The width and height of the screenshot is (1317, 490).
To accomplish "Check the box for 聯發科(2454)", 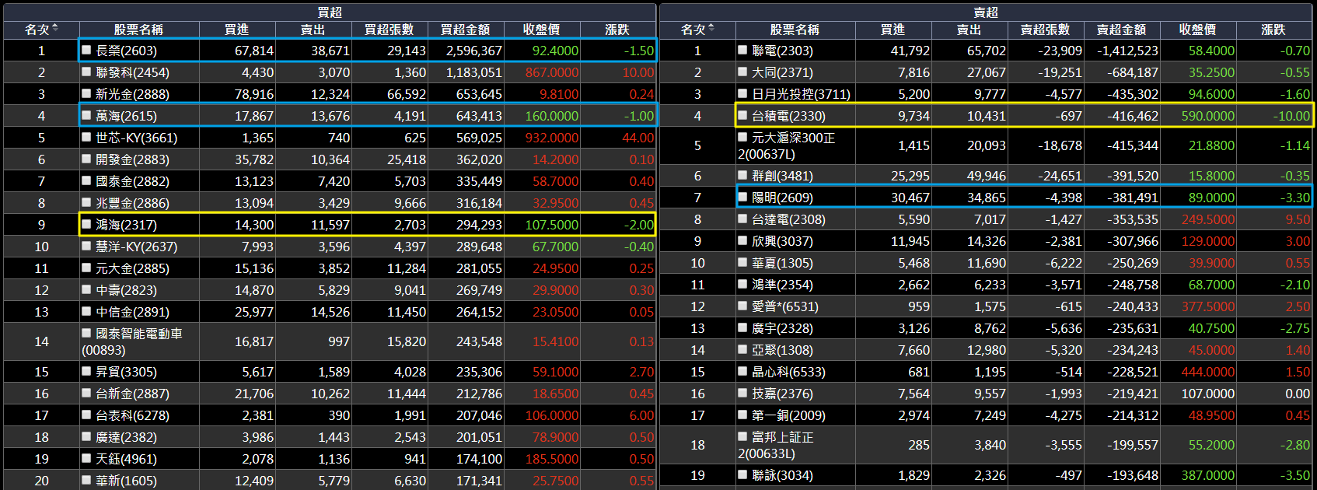I will pos(86,72).
